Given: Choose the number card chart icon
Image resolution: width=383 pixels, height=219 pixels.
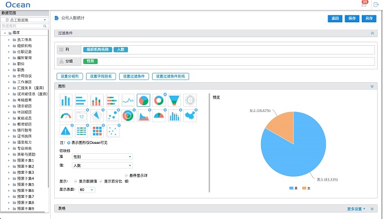Looking at the screenshot, I should [x=81, y=116].
